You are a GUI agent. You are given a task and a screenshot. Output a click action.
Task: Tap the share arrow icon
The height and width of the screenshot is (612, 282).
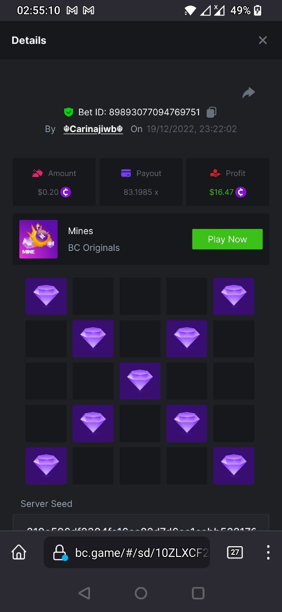click(248, 93)
